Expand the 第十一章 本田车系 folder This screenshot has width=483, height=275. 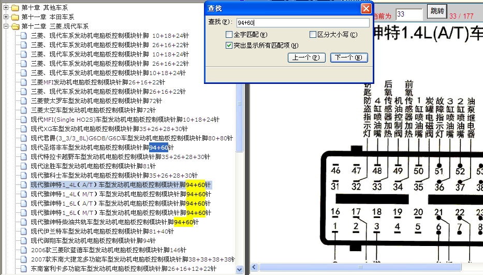6,17
